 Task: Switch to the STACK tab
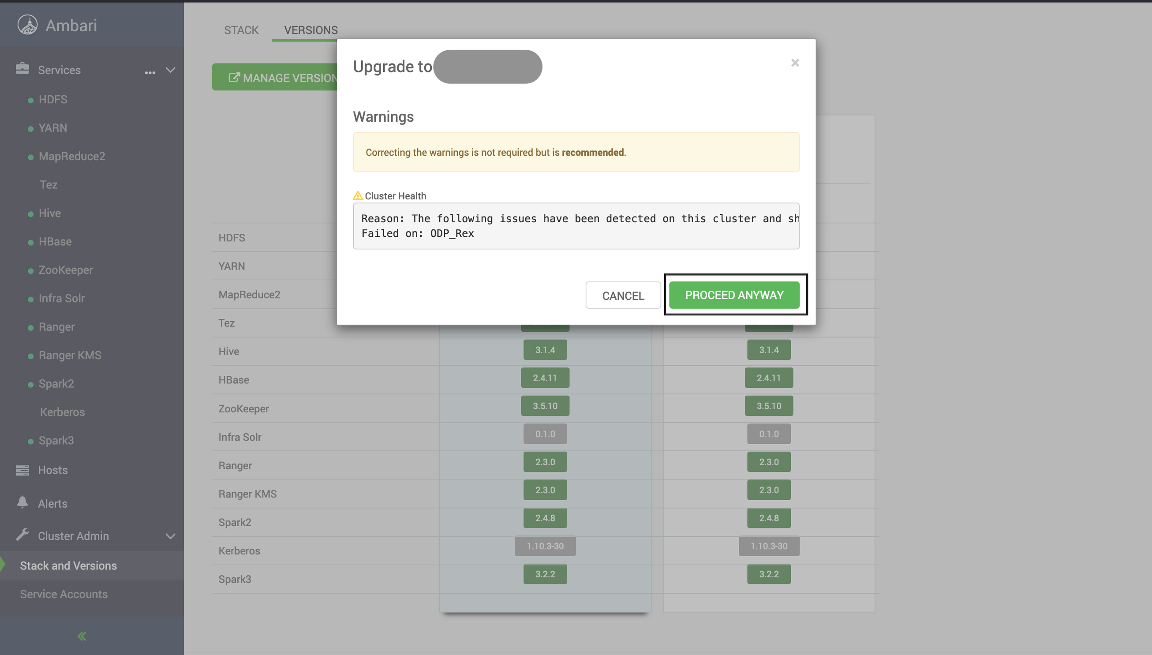(x=241, y=30)
